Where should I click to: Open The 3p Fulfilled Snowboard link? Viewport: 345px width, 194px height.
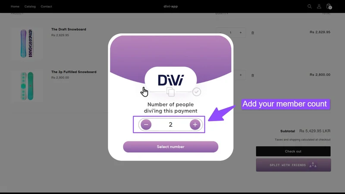click(74, 72)
